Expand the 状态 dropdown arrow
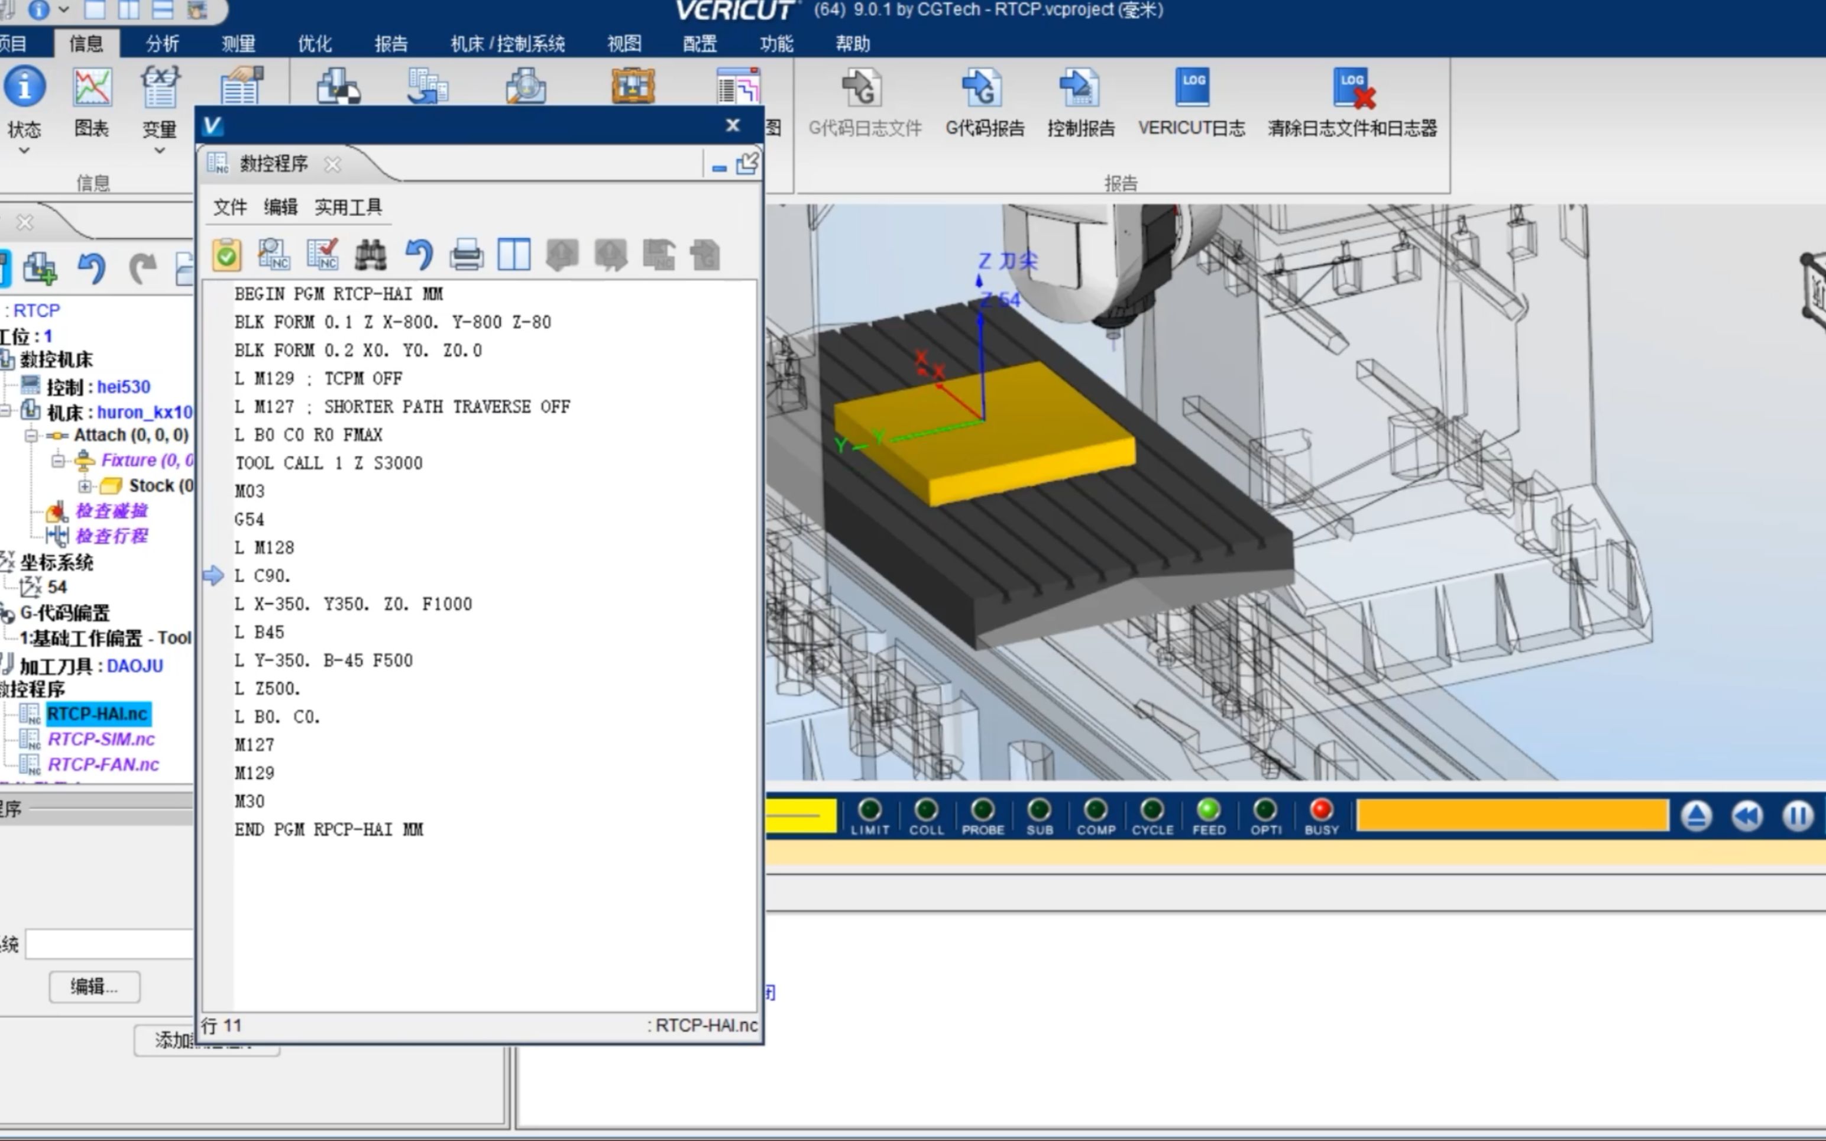Viewport: 1826px width, 1141px height. 24,151
